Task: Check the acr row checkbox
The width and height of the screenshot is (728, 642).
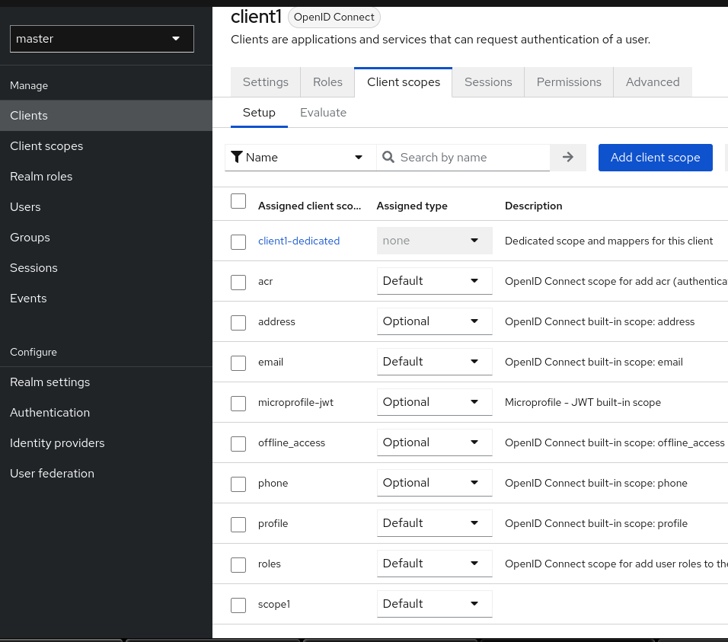Action: 238,283
